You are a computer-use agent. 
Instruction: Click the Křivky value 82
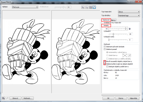click(x=116, y=73)
